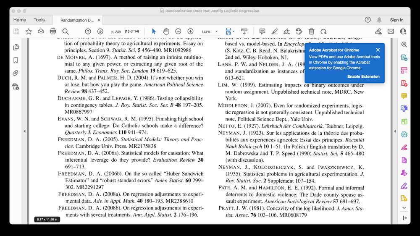This screenshot has width=420, height=236.
Task: Delete with the trash icon
Action: (x=311, y=31)
